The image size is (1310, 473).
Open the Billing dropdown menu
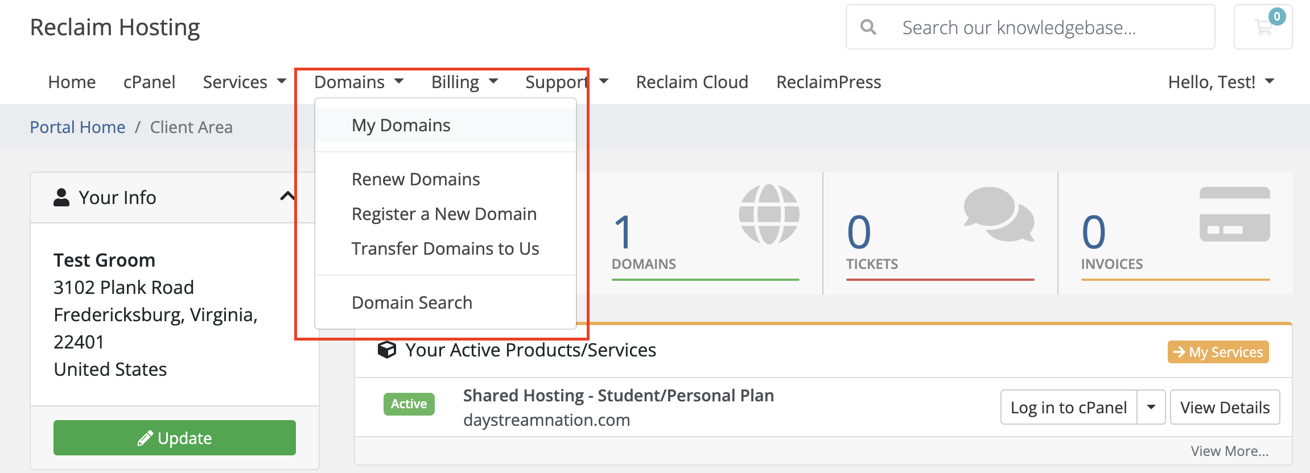(x=464, y=82)
